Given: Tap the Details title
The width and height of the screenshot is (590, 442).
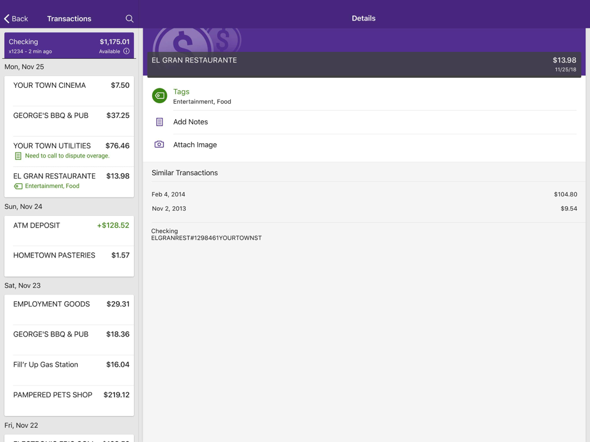Looking at the screenshot, I should click(363, 18).
